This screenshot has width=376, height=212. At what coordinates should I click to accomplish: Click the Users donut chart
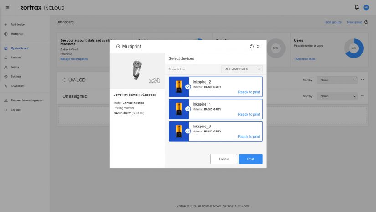354,48
